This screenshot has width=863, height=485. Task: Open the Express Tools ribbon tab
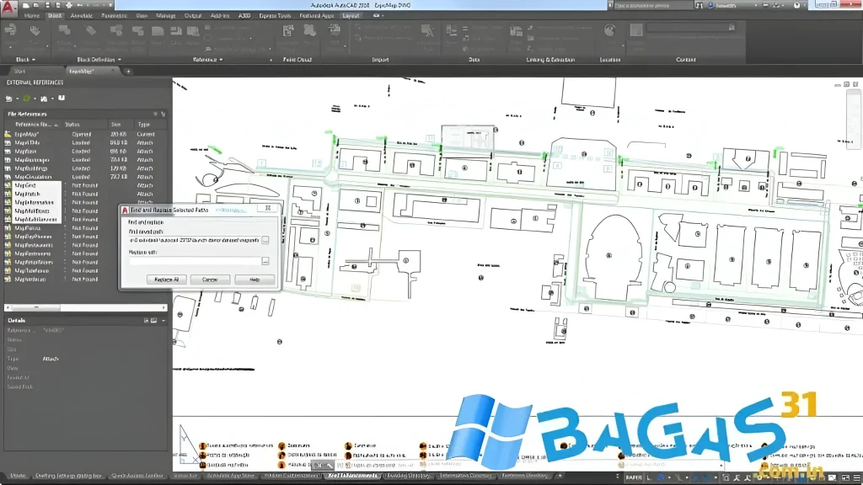click(275, 15)
